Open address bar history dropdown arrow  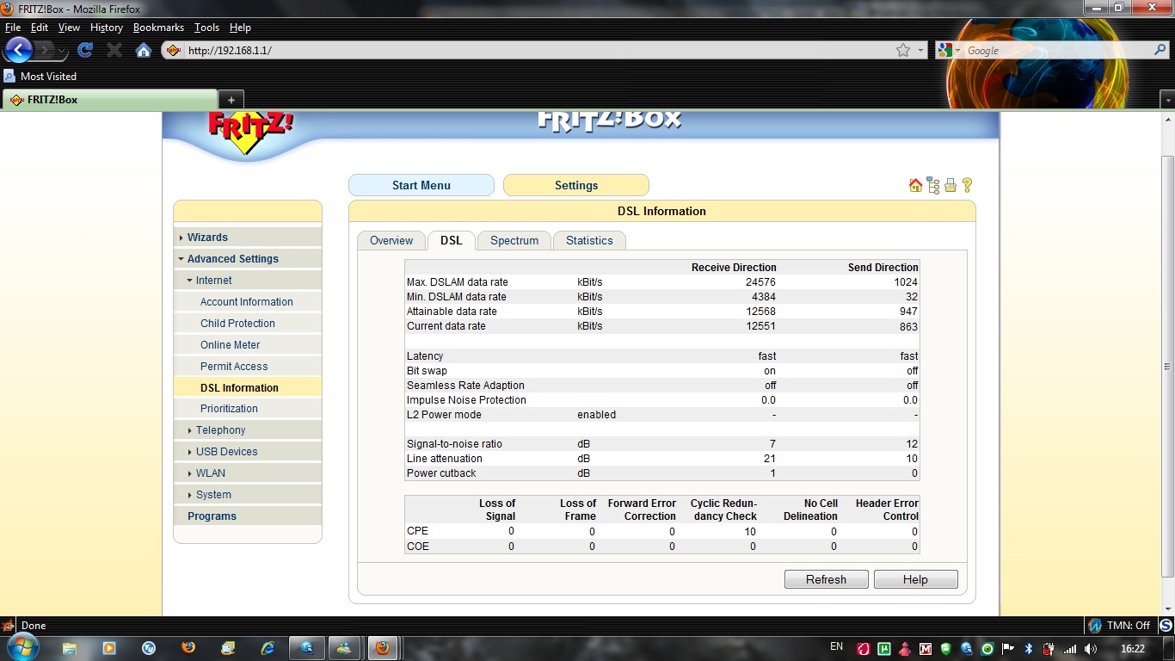click(921, 50)
